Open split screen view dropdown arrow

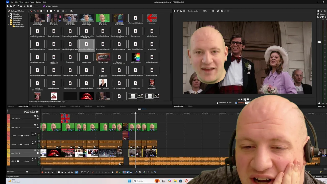point(187,11)
